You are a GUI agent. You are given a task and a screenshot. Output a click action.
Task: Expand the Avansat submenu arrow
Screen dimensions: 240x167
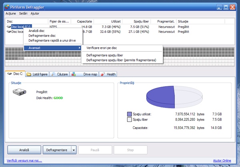[x=80, y=48]
